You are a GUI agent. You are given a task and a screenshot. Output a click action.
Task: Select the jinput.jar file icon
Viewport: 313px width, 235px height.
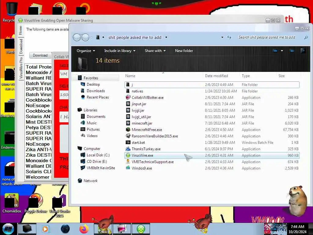pos(128,104)
